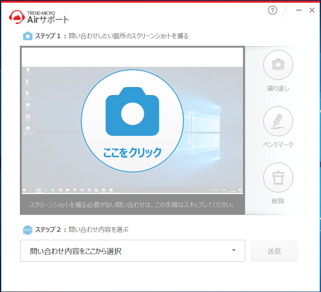The width and height of the screenshot is (321, 292).
Task: Click the 撮り直し retake camera icon
Action: coord(278,65)
